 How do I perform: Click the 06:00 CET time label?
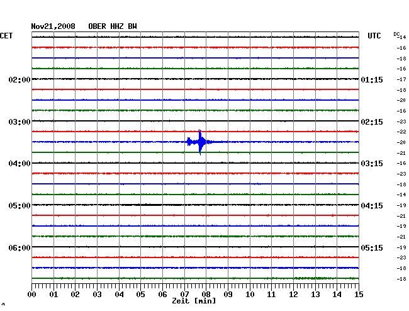click(20, 247)
